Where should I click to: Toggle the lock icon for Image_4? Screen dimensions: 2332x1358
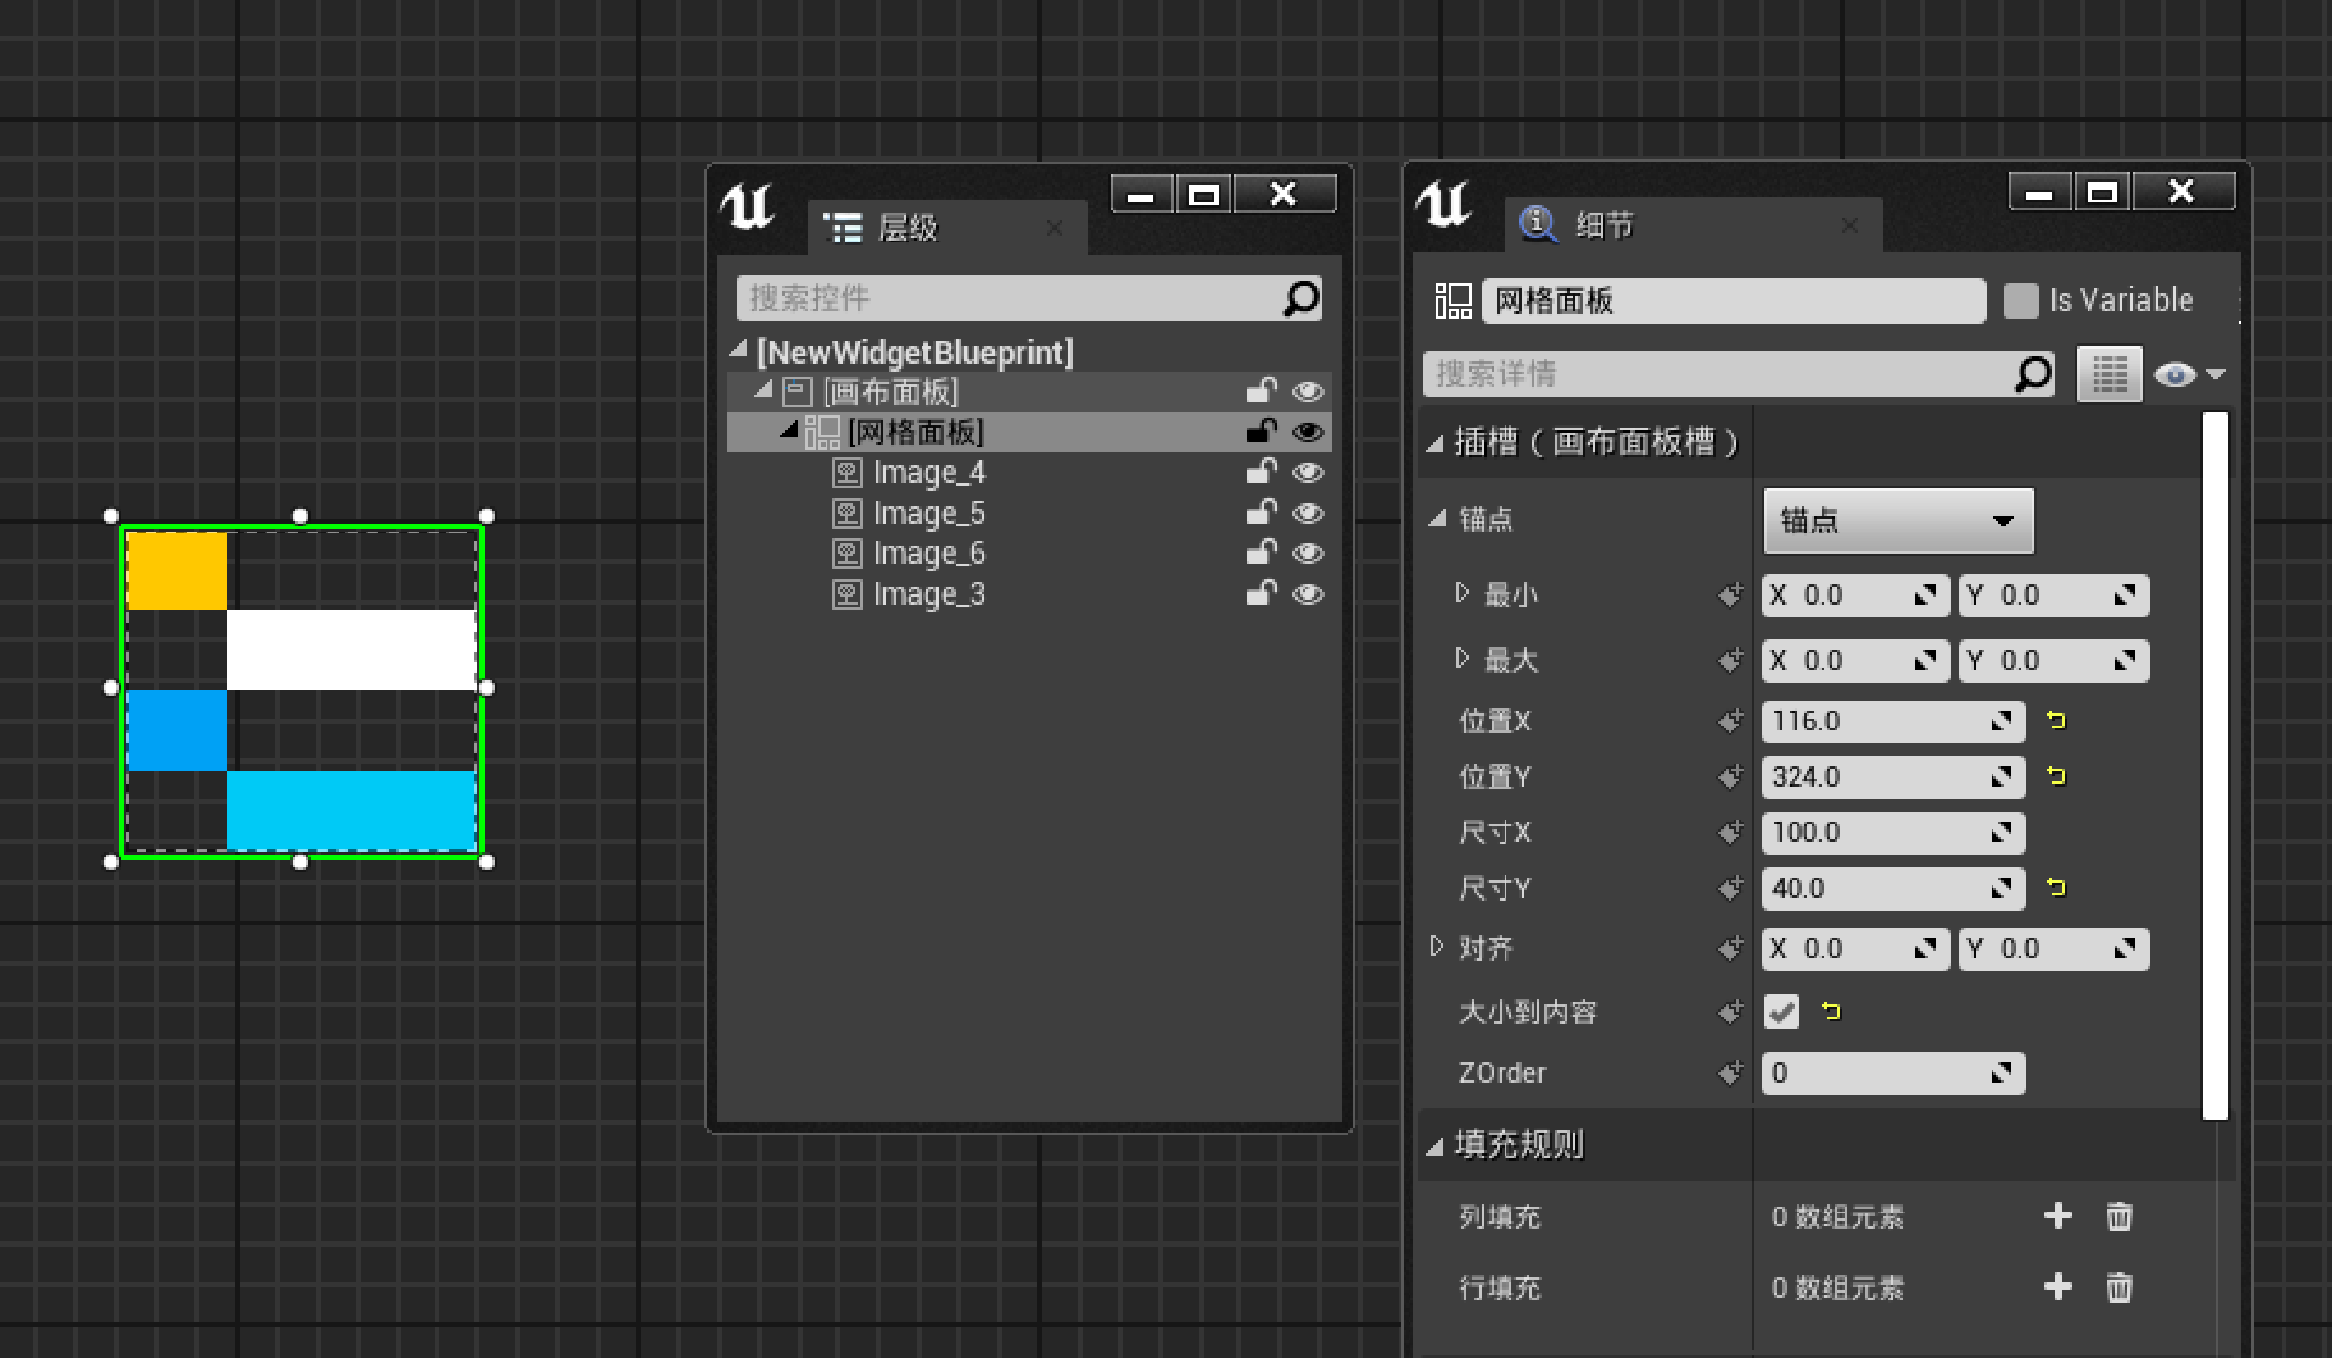pos(1260,472)
